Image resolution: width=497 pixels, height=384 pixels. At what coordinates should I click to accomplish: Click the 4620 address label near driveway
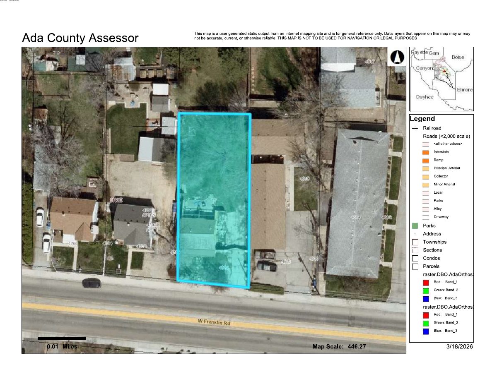286,262
